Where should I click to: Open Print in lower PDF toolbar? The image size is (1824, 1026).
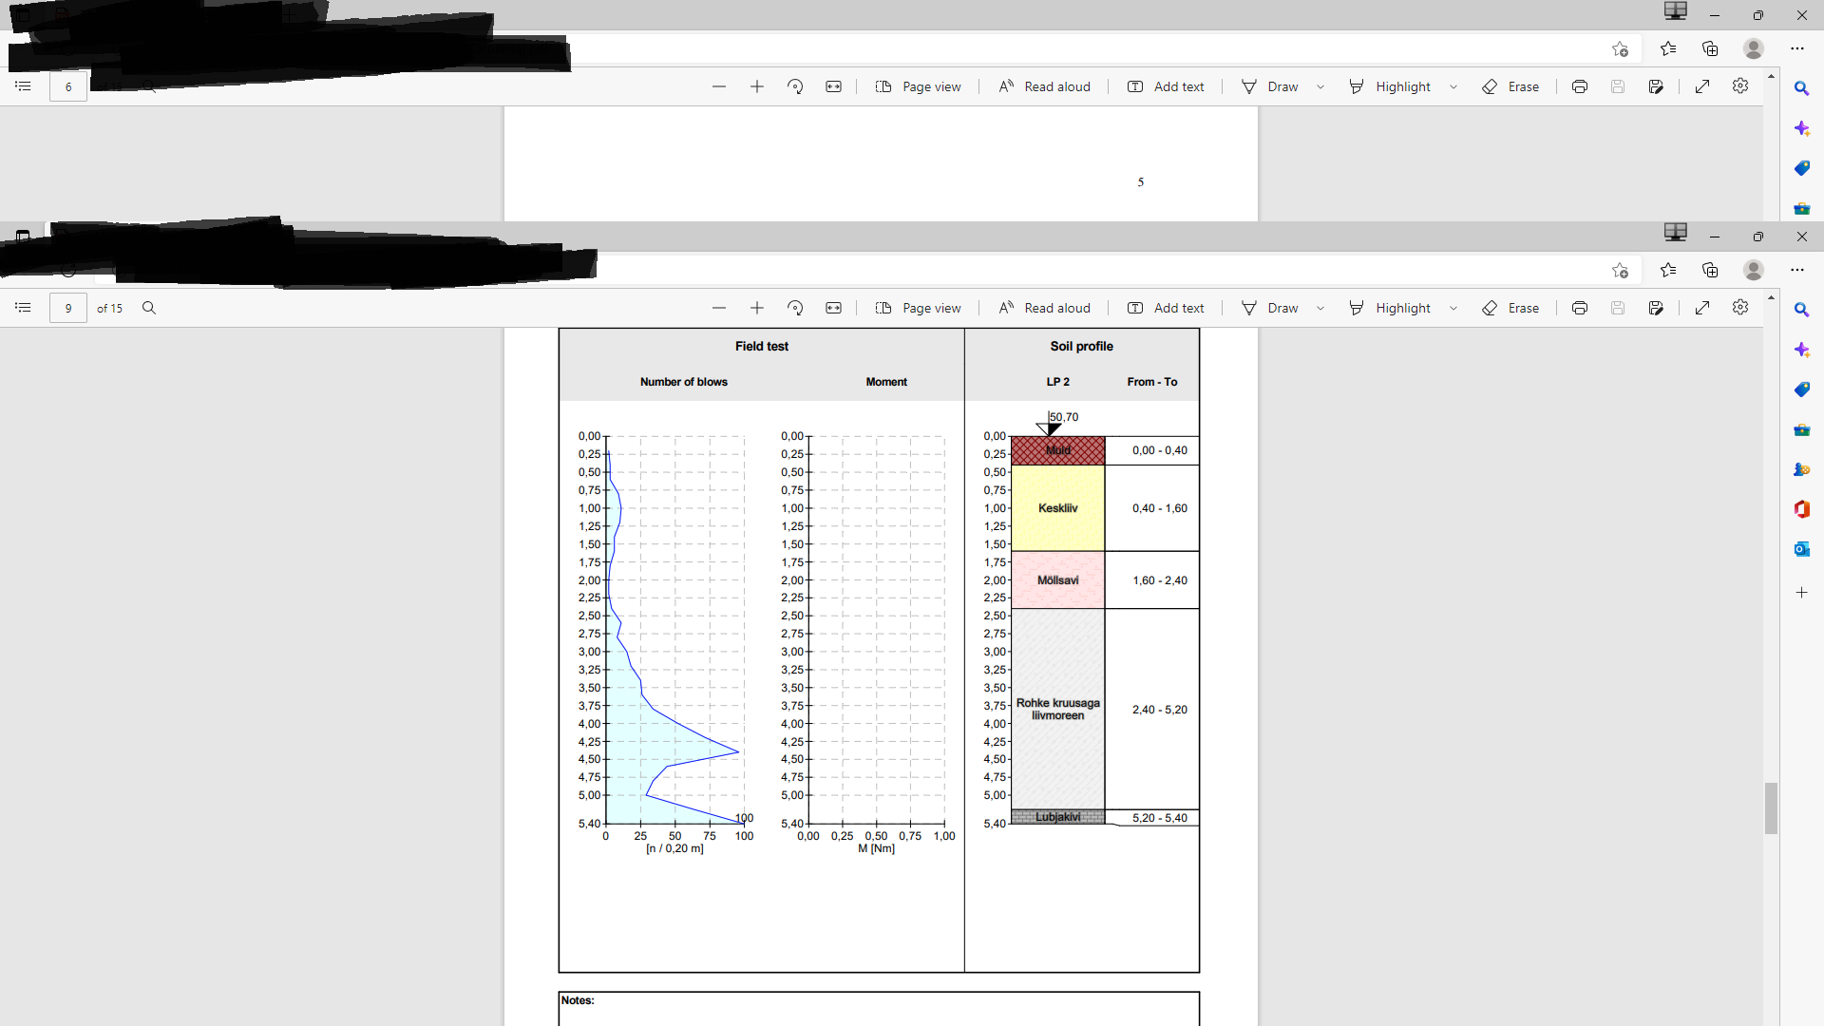pyautogui.click(x=1580, y=308)
